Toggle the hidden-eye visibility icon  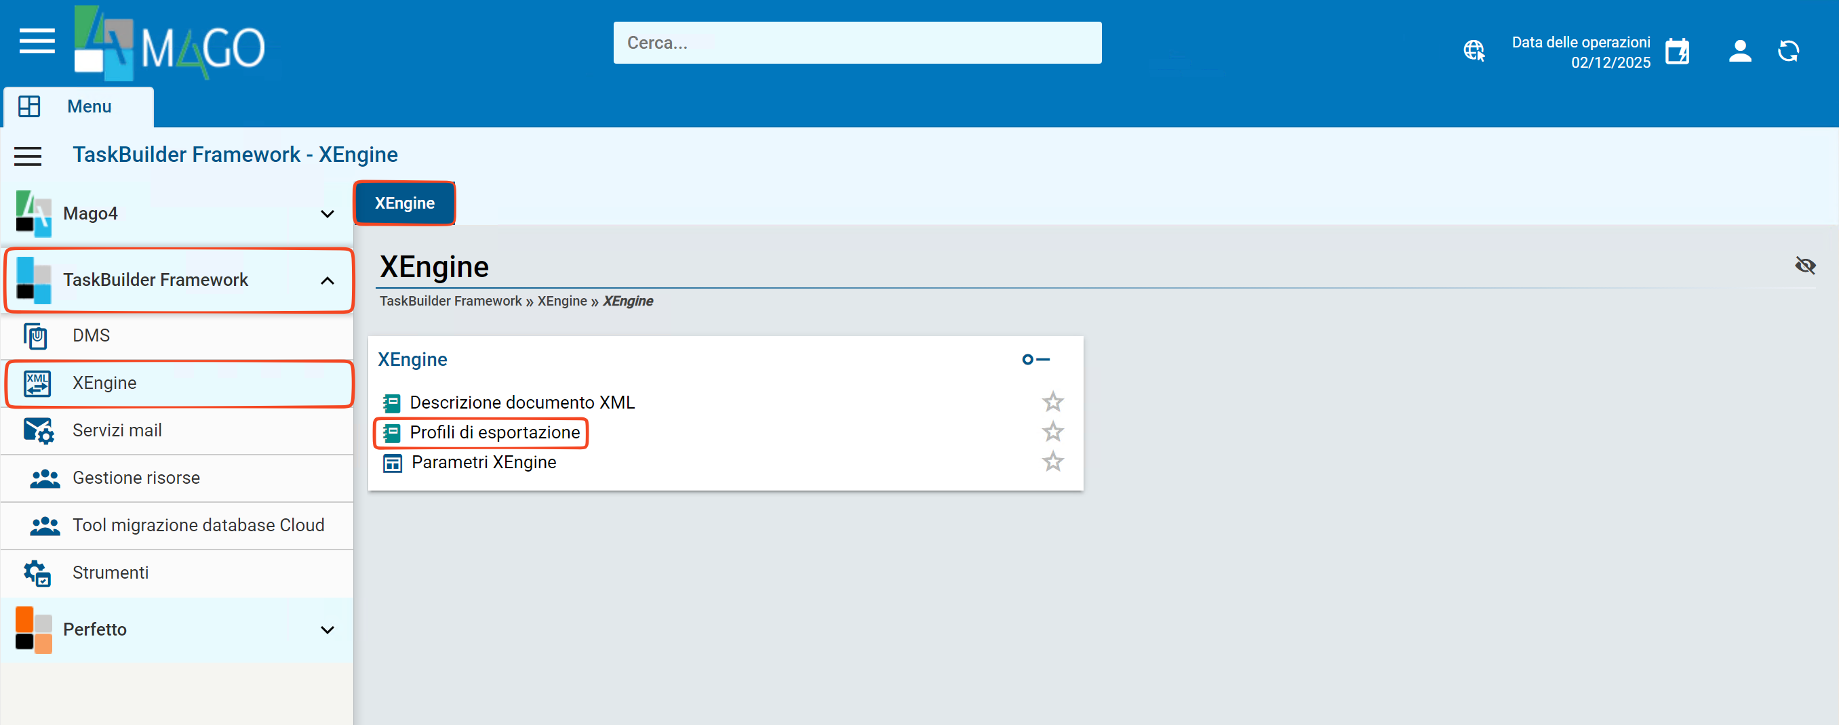click(x=1804, y=266)
